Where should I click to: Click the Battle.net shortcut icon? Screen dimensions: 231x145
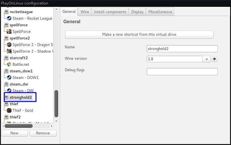pos(9,64)
